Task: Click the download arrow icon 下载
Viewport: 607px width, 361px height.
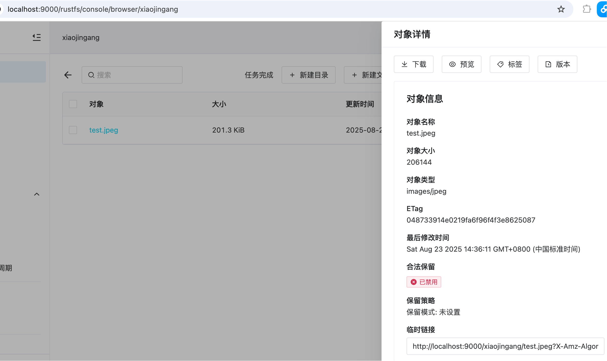Action: click(404, 64)
